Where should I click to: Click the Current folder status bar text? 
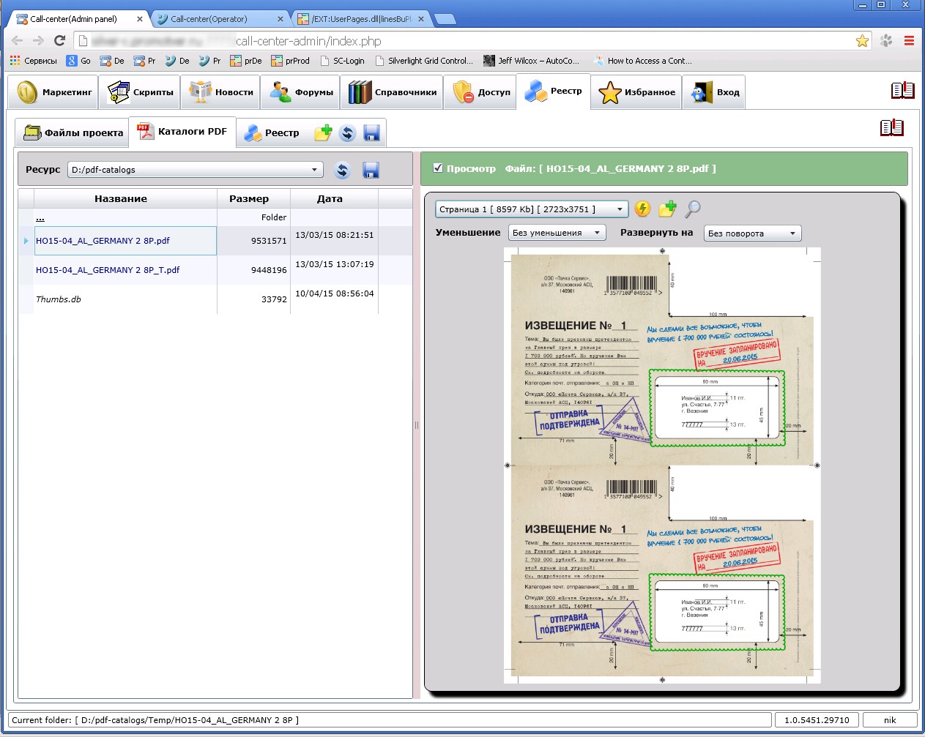[x=155, y=720]
